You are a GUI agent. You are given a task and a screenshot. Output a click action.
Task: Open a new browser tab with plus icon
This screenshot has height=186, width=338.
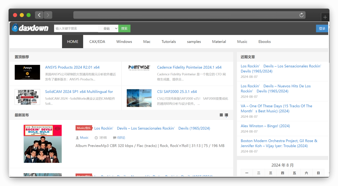coord(325,17)
